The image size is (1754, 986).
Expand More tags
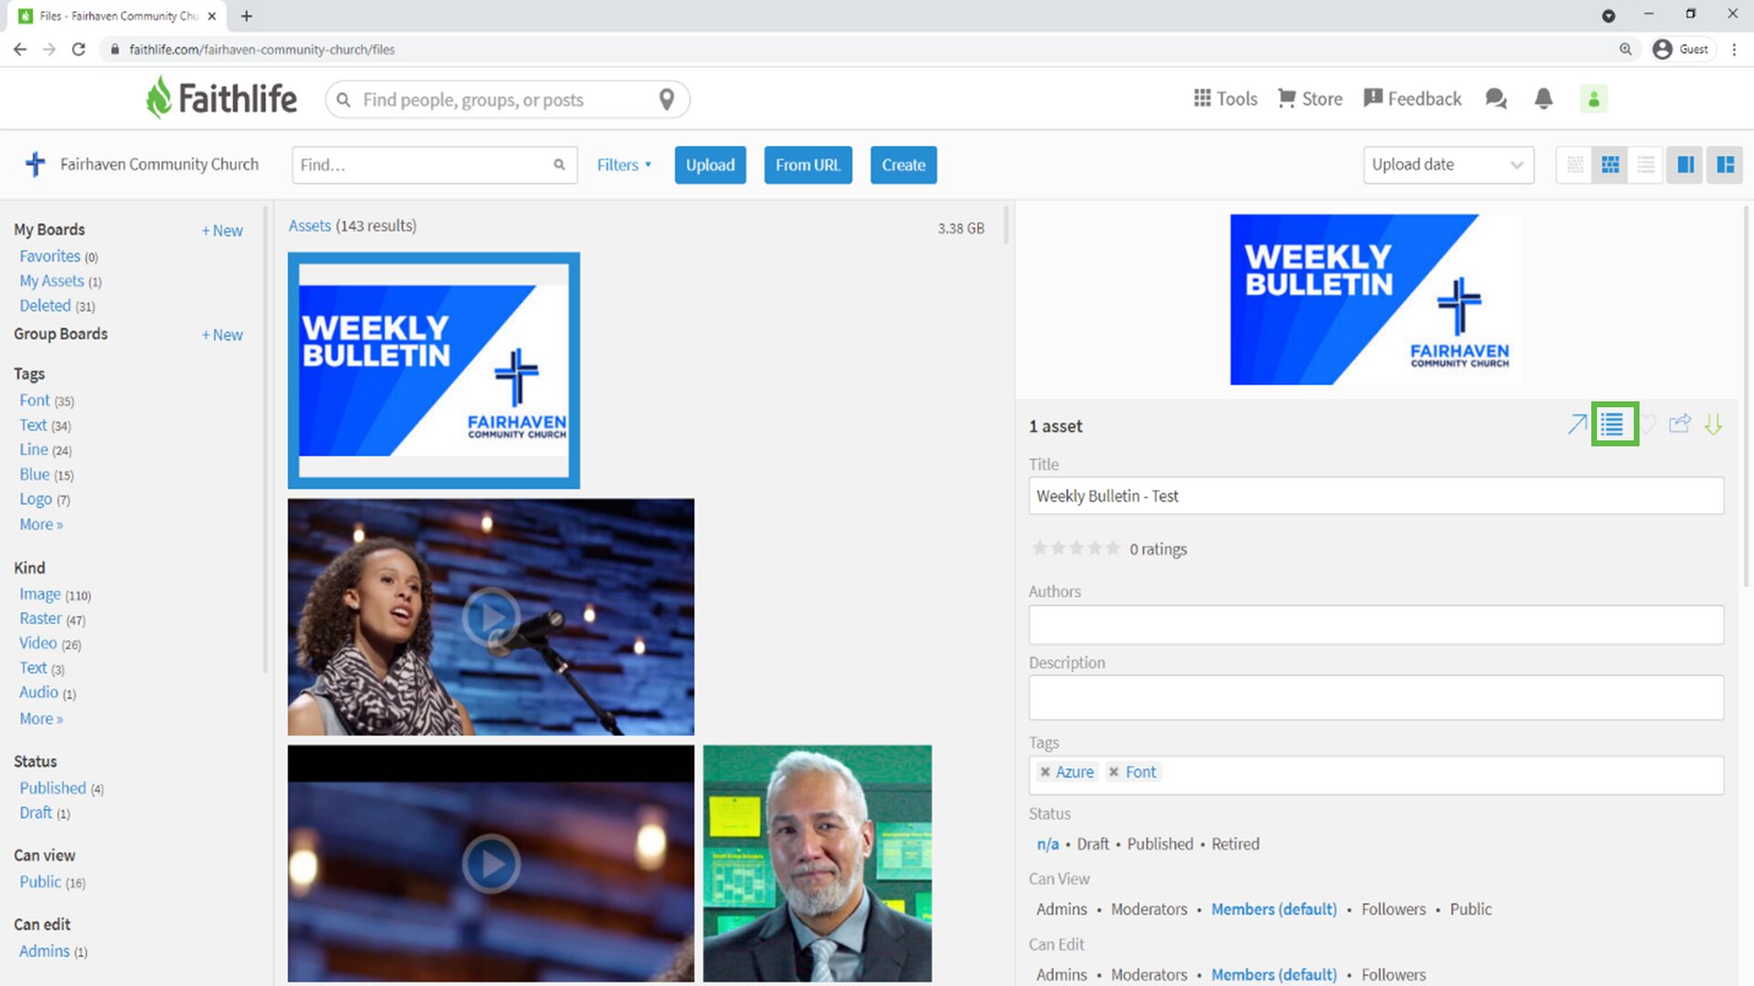(41, 524)
